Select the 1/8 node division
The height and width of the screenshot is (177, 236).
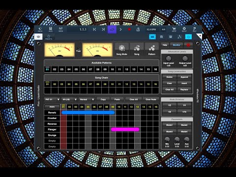(x=170, y=112)
